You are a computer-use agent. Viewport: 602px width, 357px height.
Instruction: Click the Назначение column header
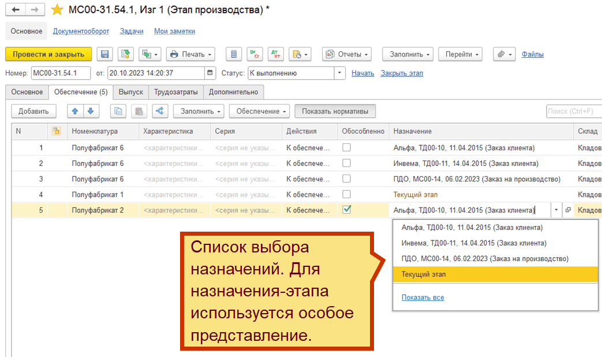(481, 131)
